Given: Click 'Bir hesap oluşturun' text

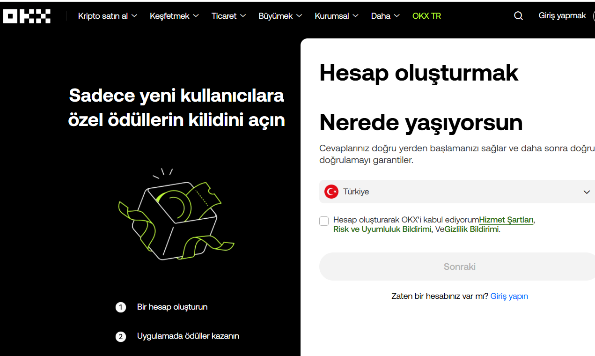Looking at the screenshot, I should (x=172, y=307).
